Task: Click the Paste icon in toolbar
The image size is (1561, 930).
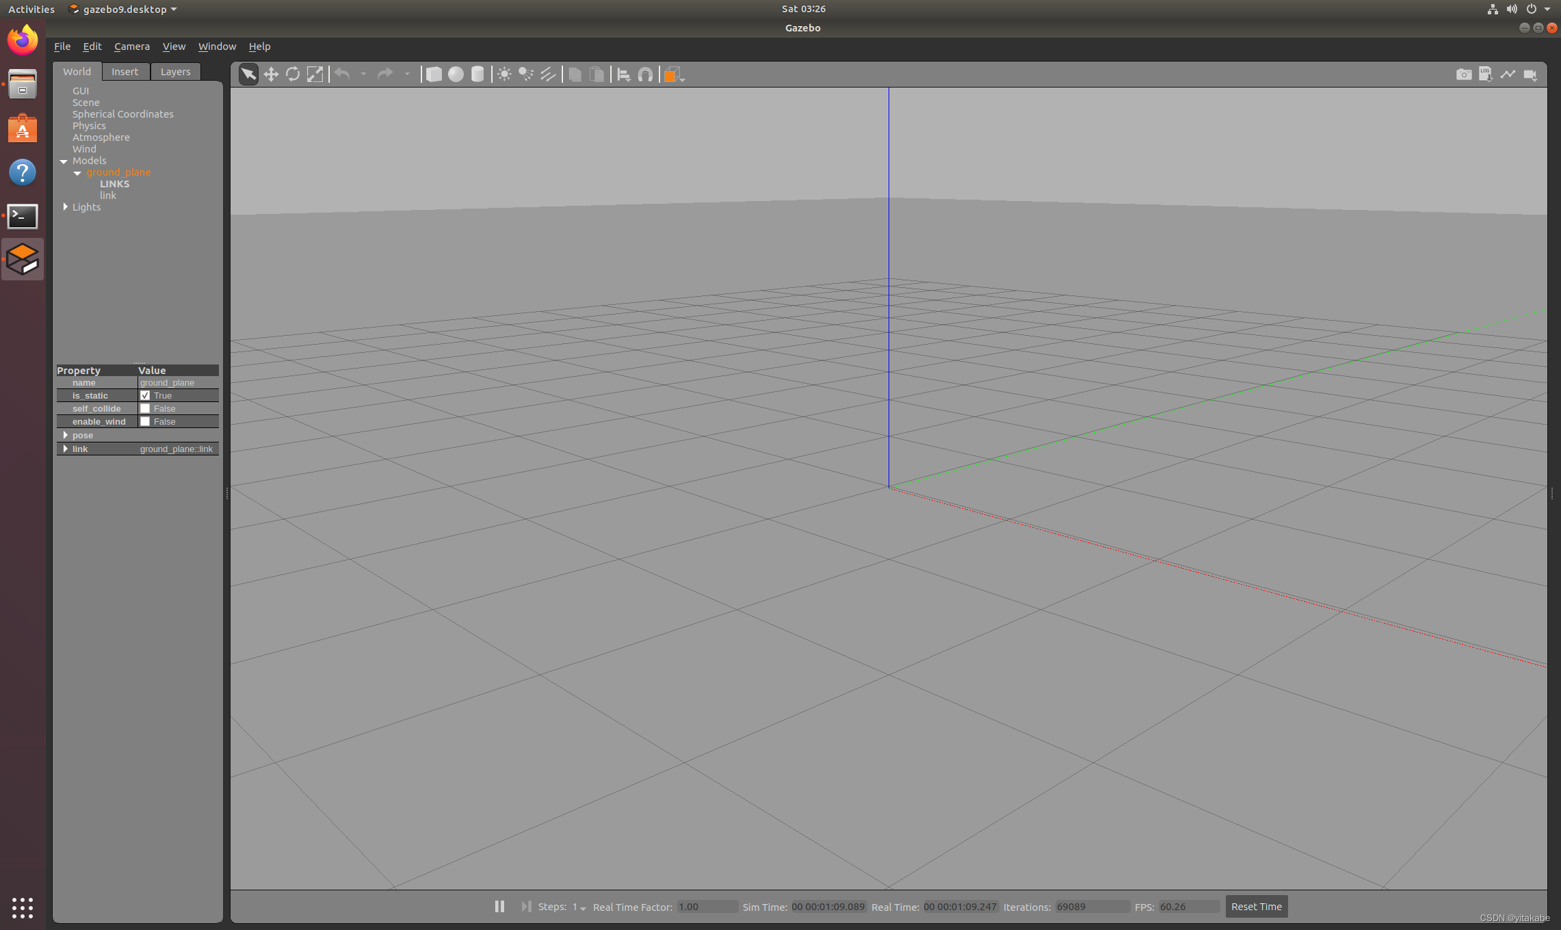Action: [x=596, y=74]
